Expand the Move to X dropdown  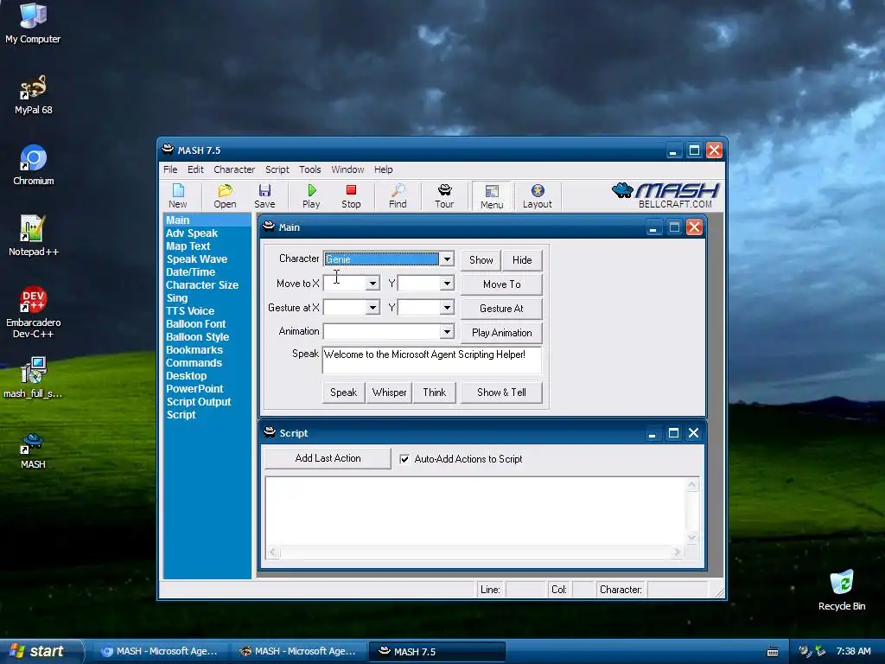point(372,284)
